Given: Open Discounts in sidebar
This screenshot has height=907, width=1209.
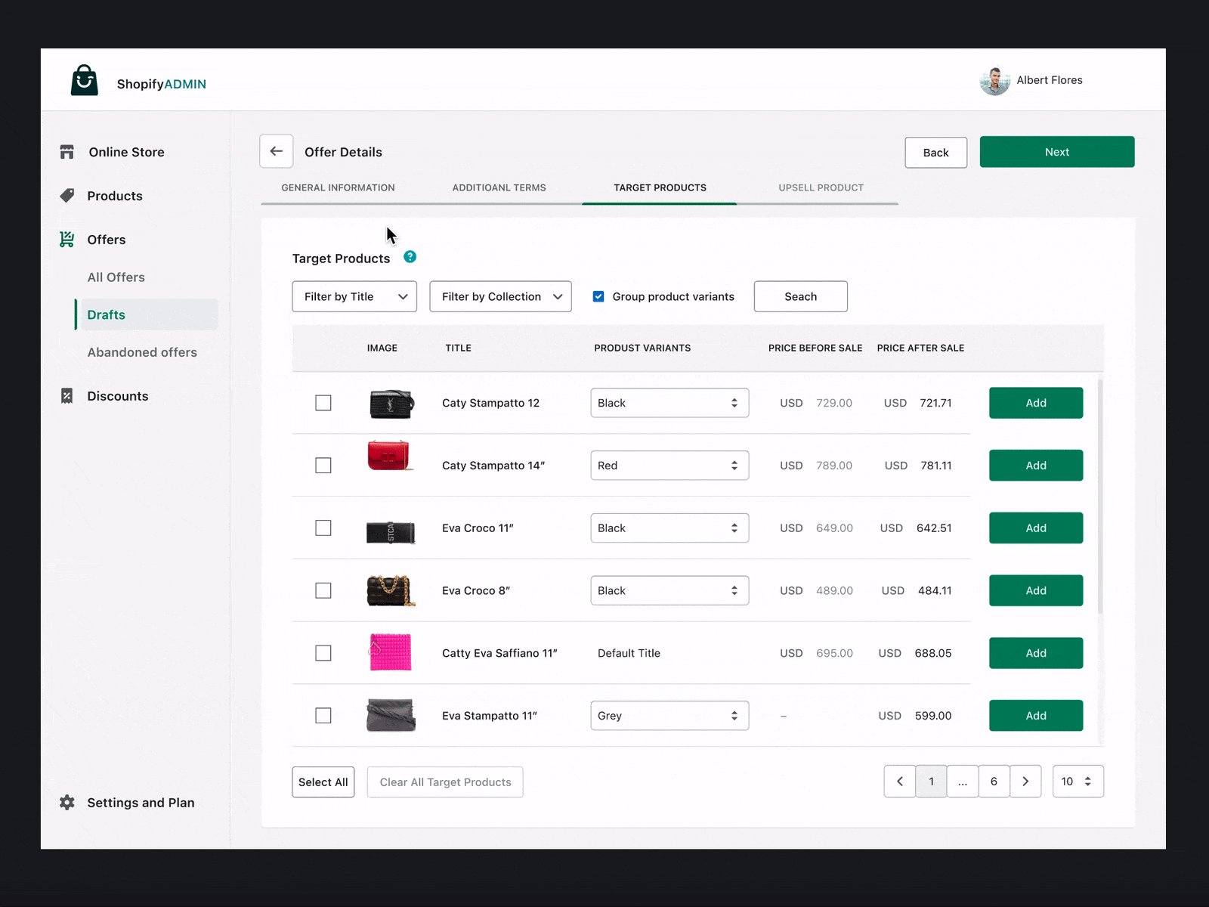Looking at the screenshot, I should [x=118, y=396].
